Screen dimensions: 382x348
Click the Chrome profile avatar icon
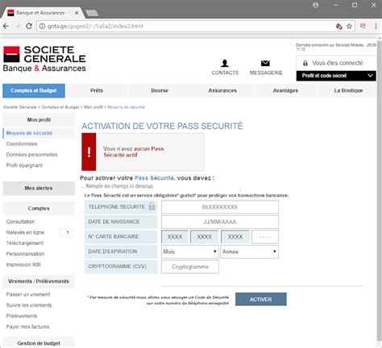pyautogui.click(x=316, y=5)
